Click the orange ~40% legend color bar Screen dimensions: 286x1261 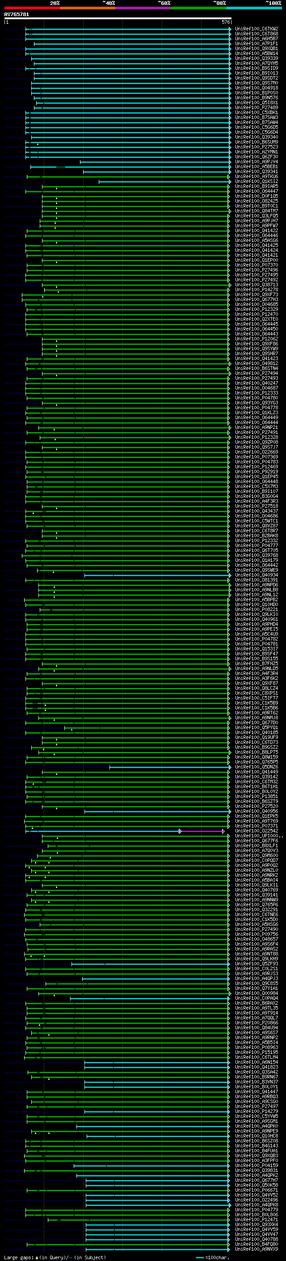pos(88,8)
